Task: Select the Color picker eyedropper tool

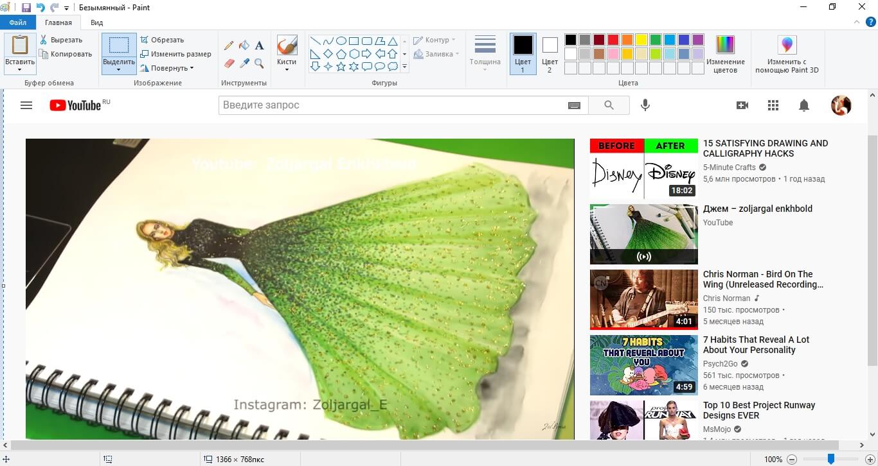Action: pos(244,64)
